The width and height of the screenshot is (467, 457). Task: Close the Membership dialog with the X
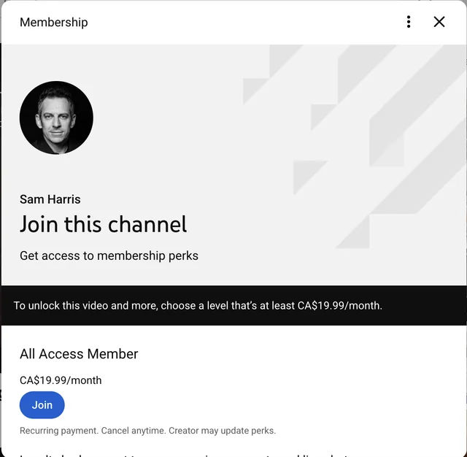pos(439,22)
